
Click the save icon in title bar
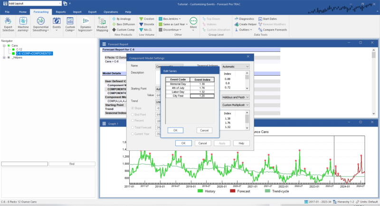(x=5, y=3)
